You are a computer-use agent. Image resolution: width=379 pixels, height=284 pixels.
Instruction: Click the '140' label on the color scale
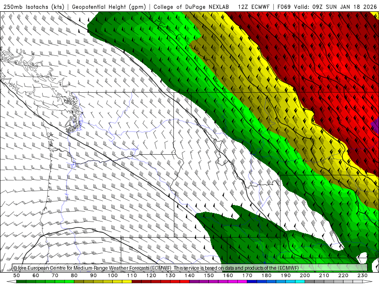tap(189, 275)
